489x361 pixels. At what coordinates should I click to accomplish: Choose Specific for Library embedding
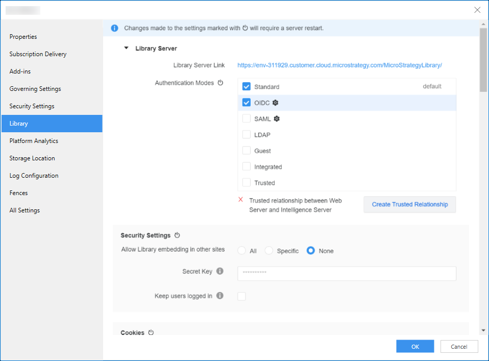click(269, 251)
